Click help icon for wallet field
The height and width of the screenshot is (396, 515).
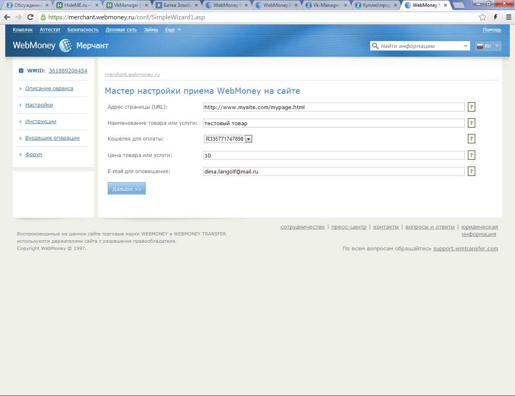pyautogui.click(x=472, y=139)
